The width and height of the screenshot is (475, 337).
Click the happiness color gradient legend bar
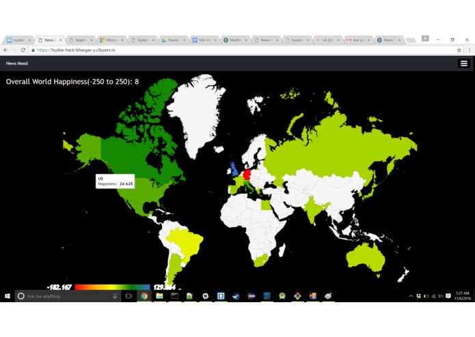pos(112,287)
